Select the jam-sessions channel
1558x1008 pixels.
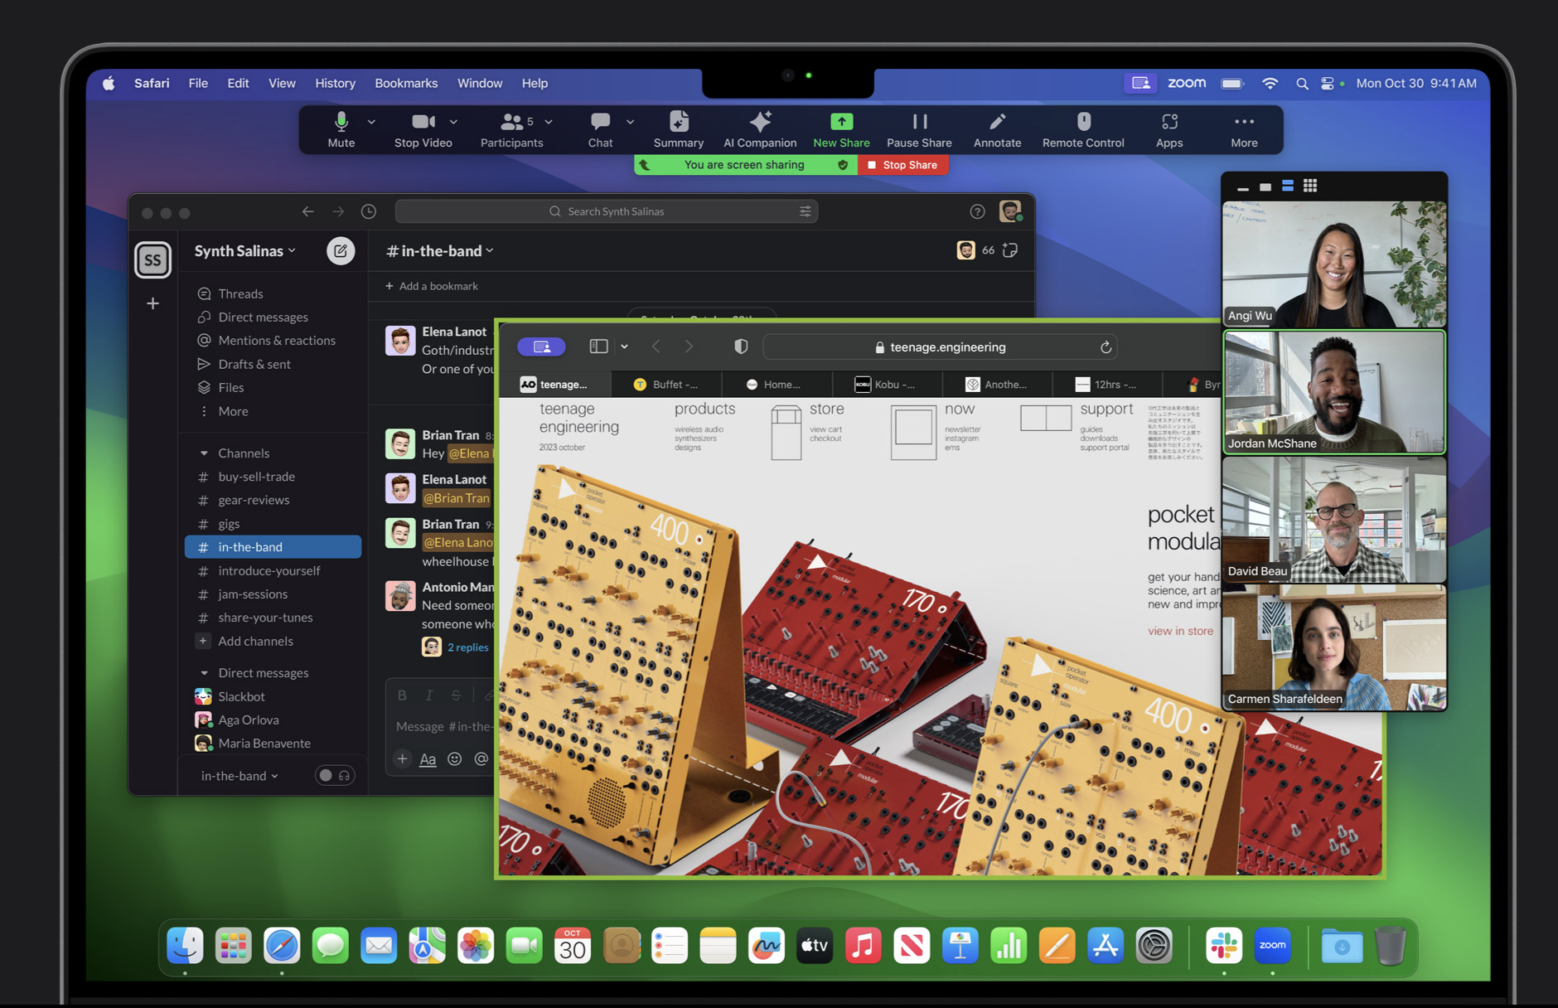pos(253,594)
